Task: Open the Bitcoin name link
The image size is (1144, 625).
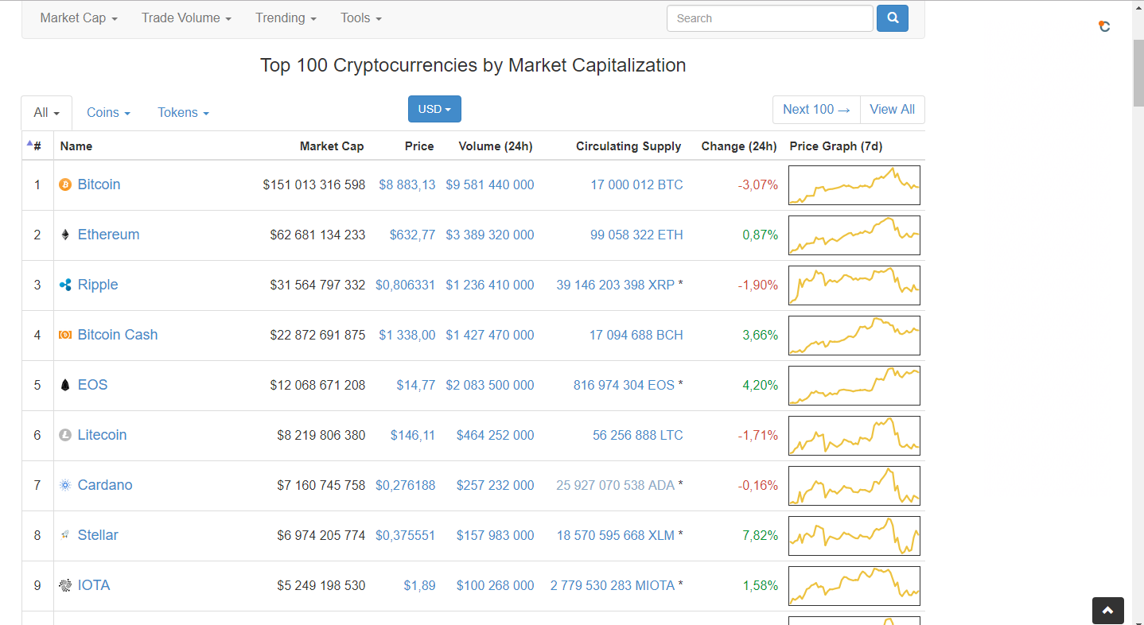Action: click(x=99, y=184)
